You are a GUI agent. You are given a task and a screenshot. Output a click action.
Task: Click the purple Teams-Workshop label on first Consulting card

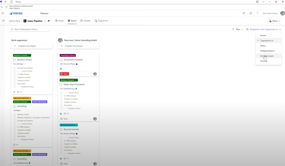click(x=40, y=102)
